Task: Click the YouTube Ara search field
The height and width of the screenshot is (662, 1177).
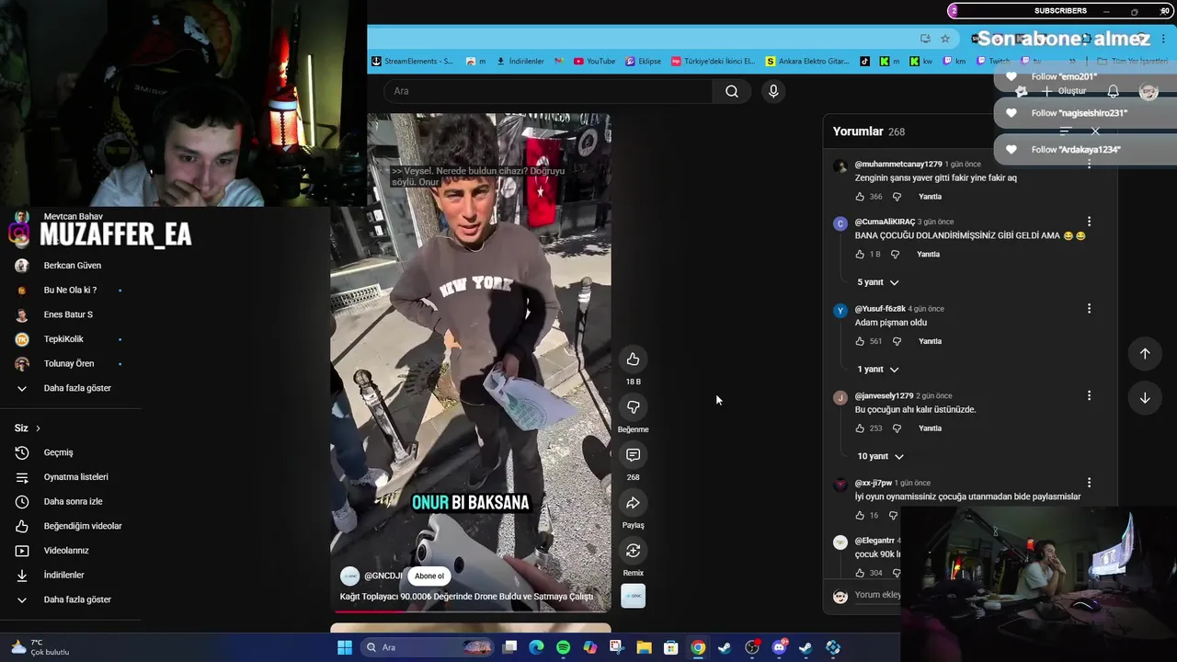Action: click(548, 91)
